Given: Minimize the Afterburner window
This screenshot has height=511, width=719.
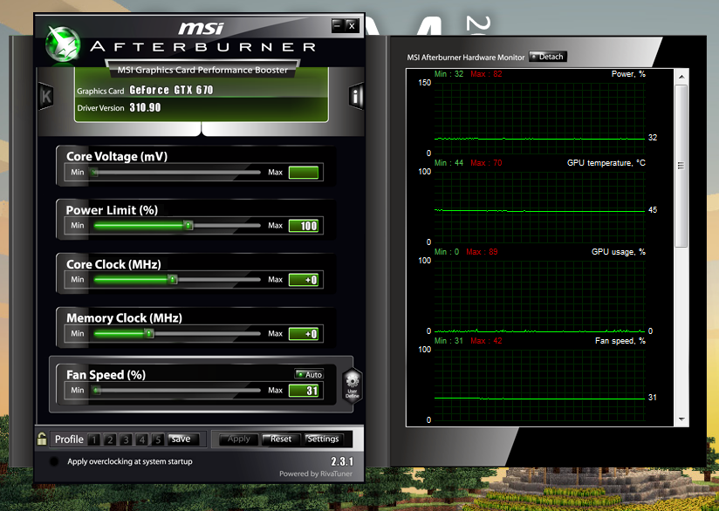Looking at the screenshot, I should (x=337, y=25).
